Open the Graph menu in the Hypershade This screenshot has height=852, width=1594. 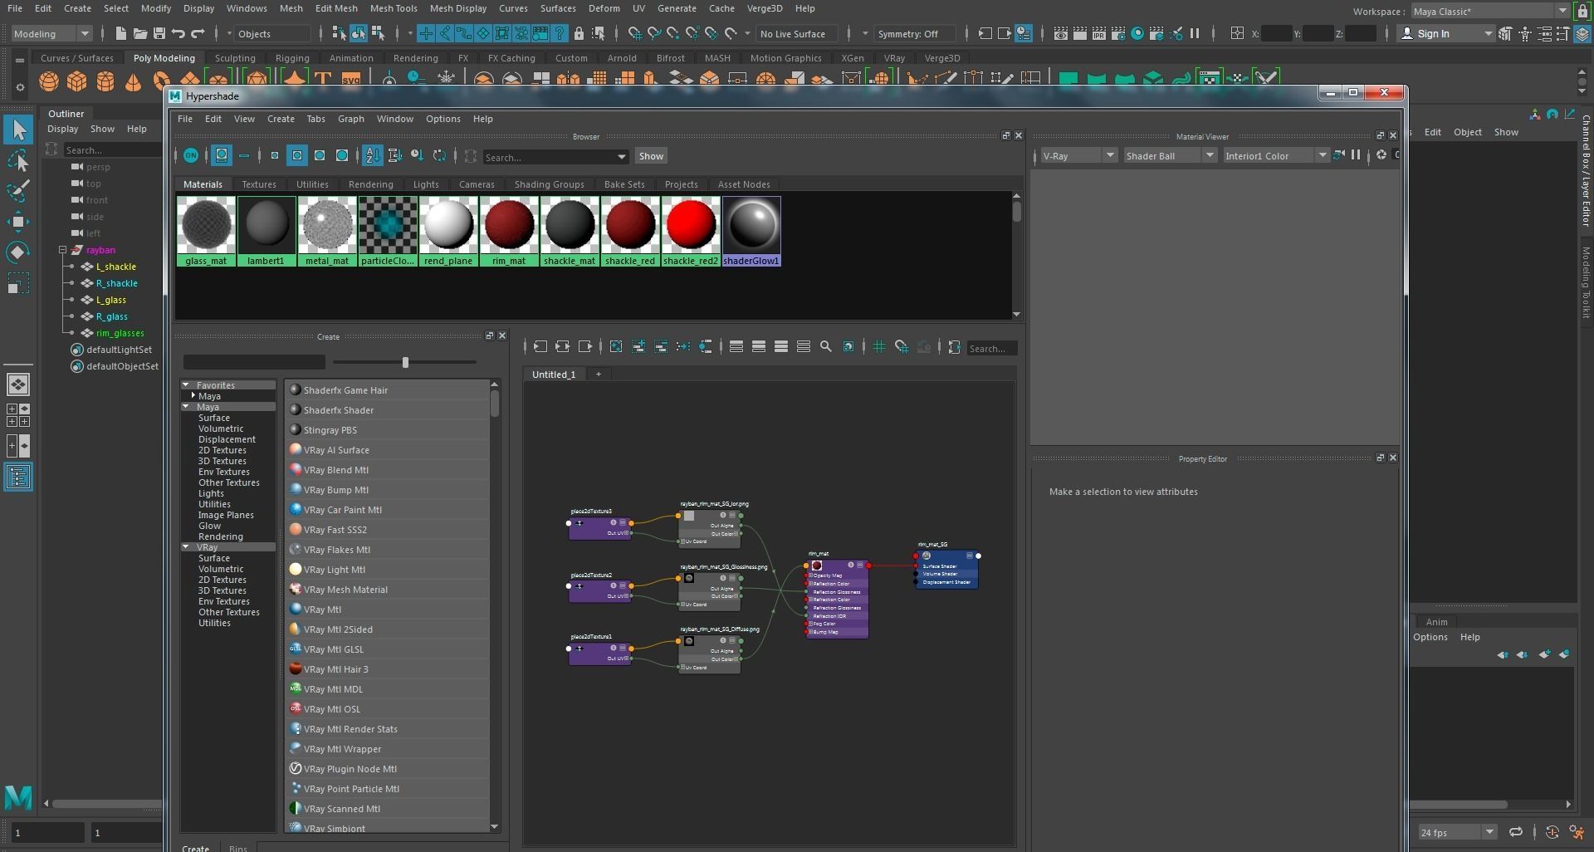pyautogui.click(x=350, y=119)
